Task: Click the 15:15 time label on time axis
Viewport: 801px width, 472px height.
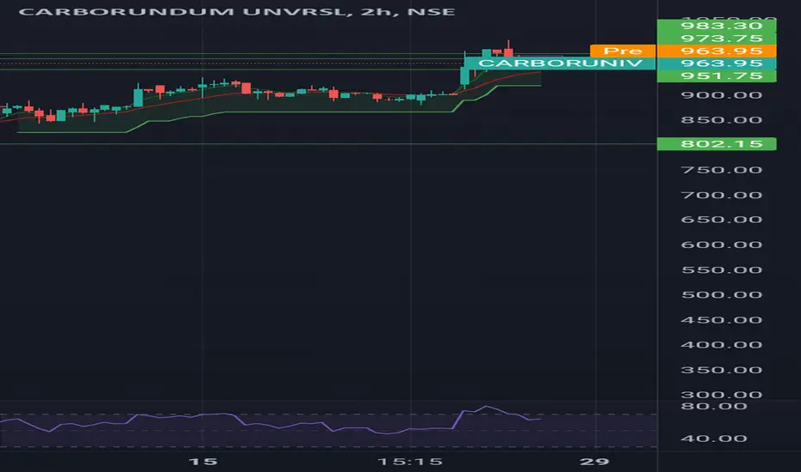Action: (x=410, y=462)
